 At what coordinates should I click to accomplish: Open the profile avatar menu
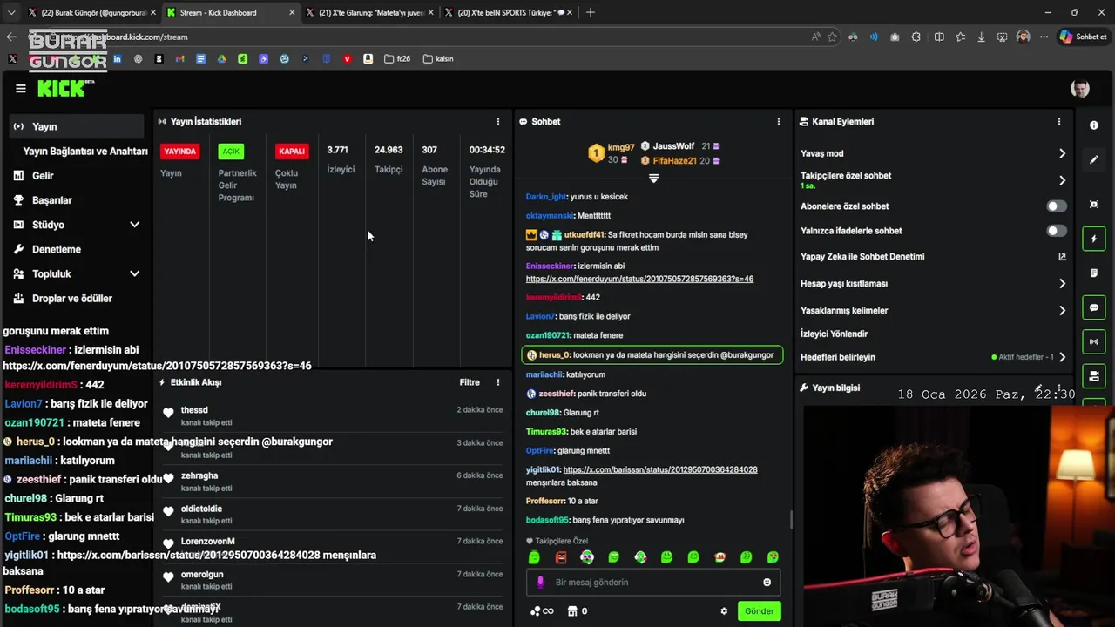point(1079,89)
